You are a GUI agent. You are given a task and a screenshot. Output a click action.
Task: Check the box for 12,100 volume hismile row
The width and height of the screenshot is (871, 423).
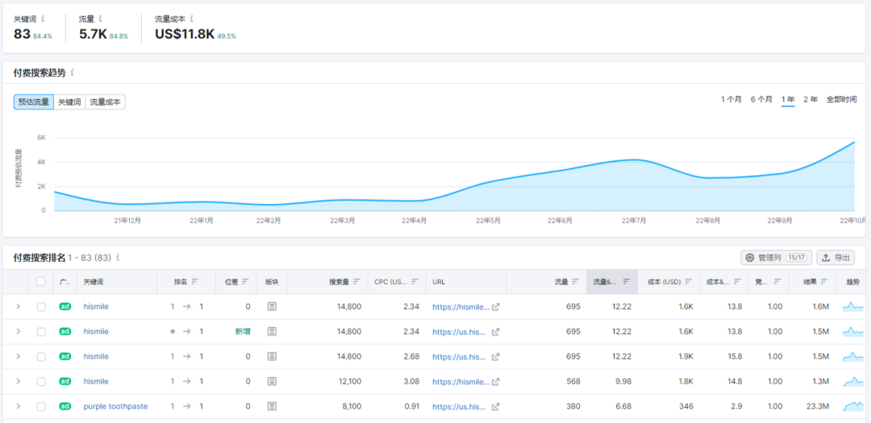click(40, 381)
